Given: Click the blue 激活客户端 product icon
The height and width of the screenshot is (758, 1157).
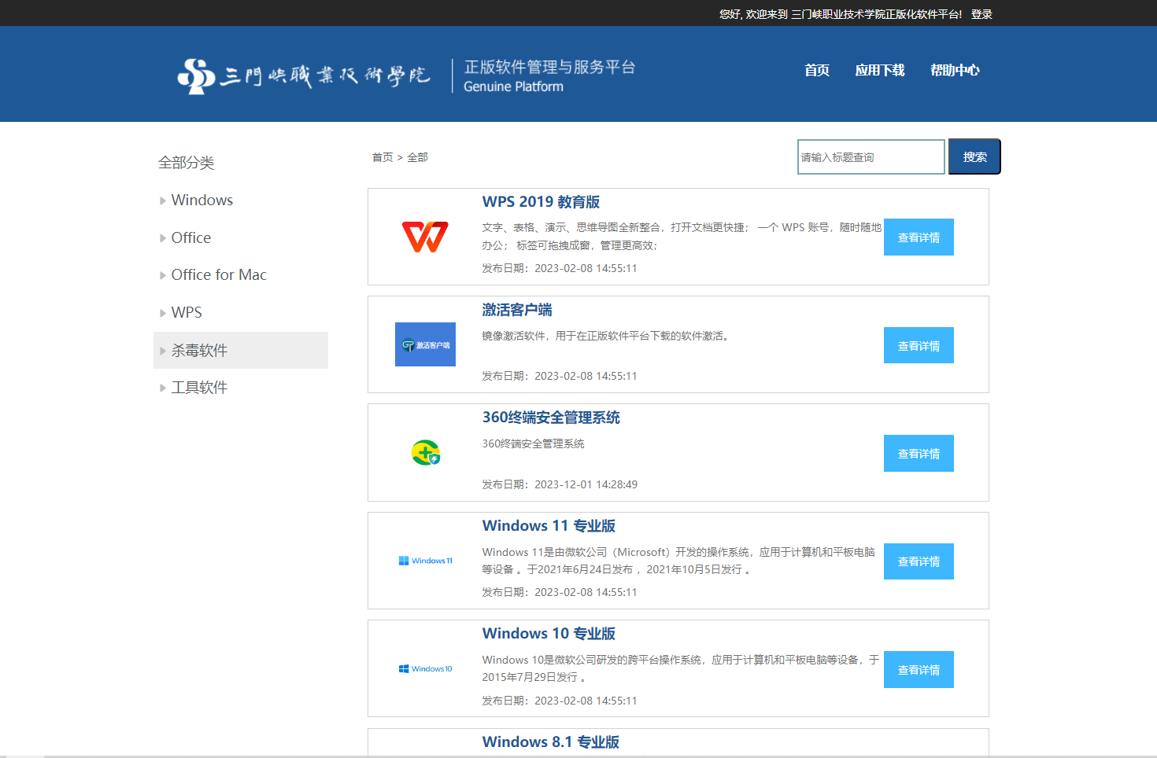Looking at the screenshot, I should 425,344.
